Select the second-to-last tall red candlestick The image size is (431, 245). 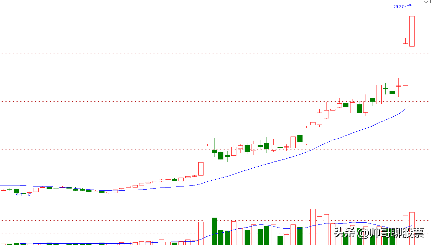click(405, 64)
